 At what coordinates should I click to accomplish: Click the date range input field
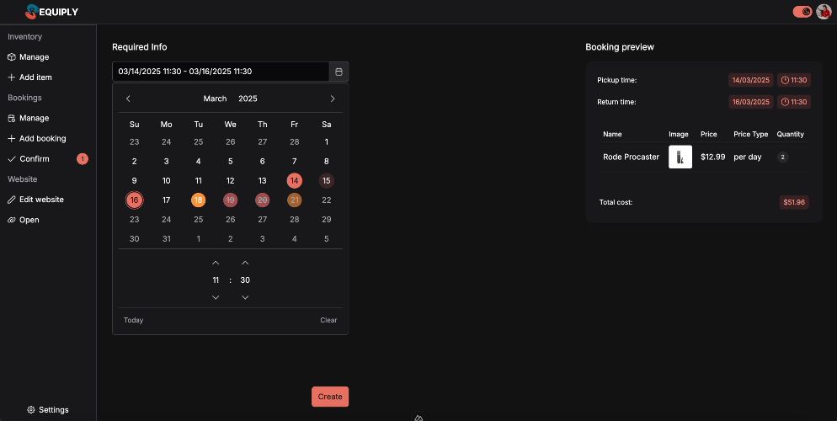[x=221, y=72]
